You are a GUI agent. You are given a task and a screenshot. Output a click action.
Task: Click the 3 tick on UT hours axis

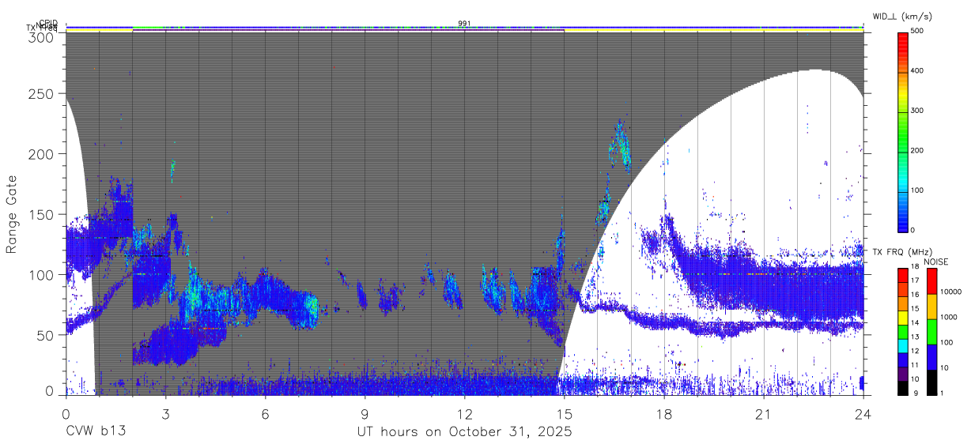click(166, 413)
